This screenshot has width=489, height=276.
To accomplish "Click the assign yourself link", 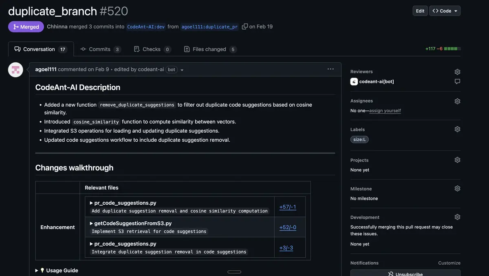I will (385, 110).
